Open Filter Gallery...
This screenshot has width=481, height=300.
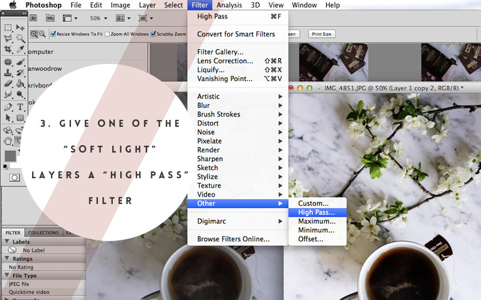pos(238,52)
